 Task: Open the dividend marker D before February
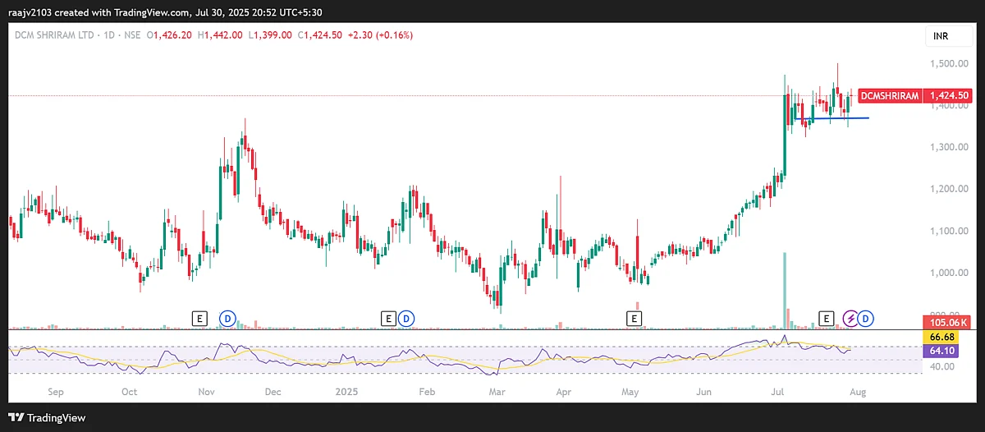pyautogui.click(x=405, y=317)
